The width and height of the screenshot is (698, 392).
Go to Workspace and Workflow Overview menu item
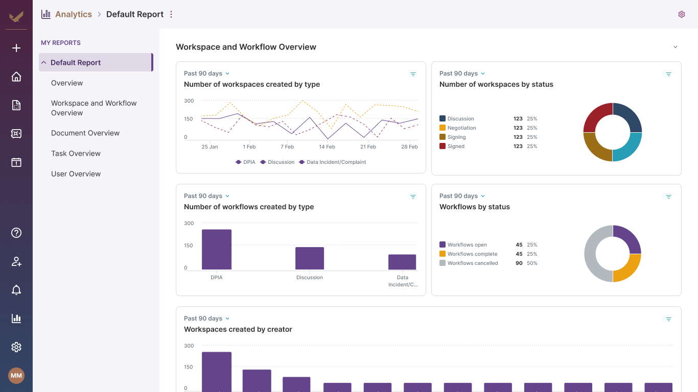(x=94, y=108)
